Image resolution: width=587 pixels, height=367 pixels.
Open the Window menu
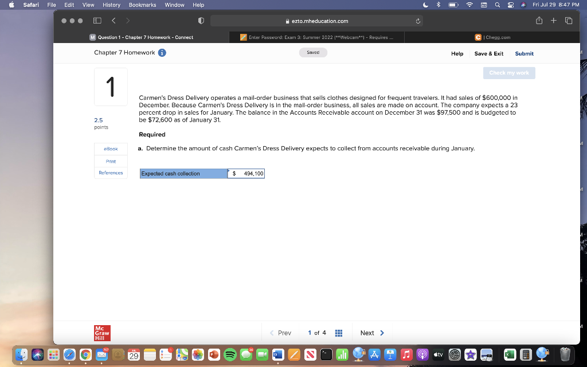pyautogui.click(x=174, y=5)
